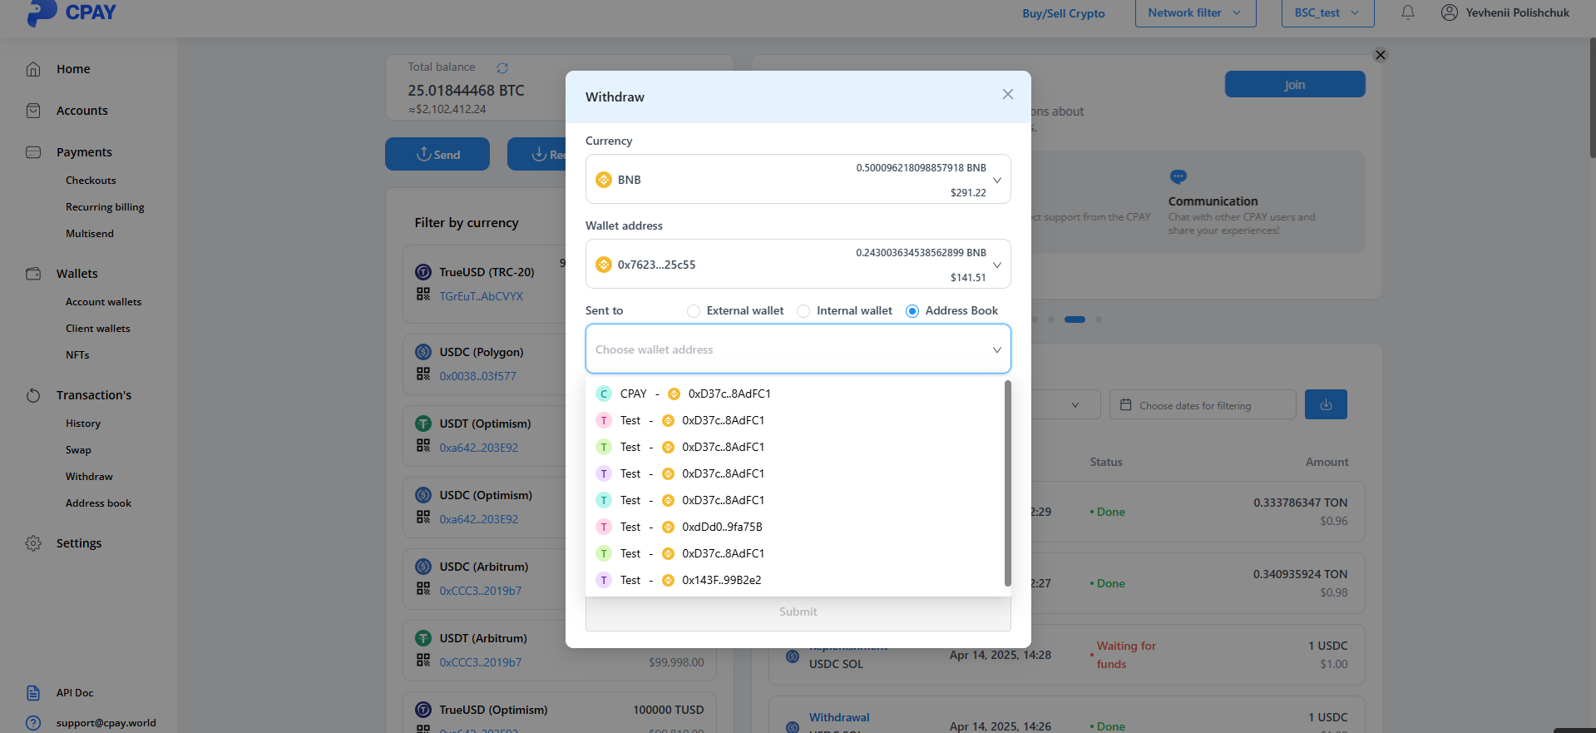Viewport: 1596px width, 733px height.
Task: Open the Network filter dropdown
Action: [1194, 12]
